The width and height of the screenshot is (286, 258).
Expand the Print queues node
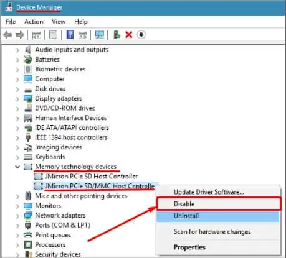pyautogui.click(x=17, y=236)
